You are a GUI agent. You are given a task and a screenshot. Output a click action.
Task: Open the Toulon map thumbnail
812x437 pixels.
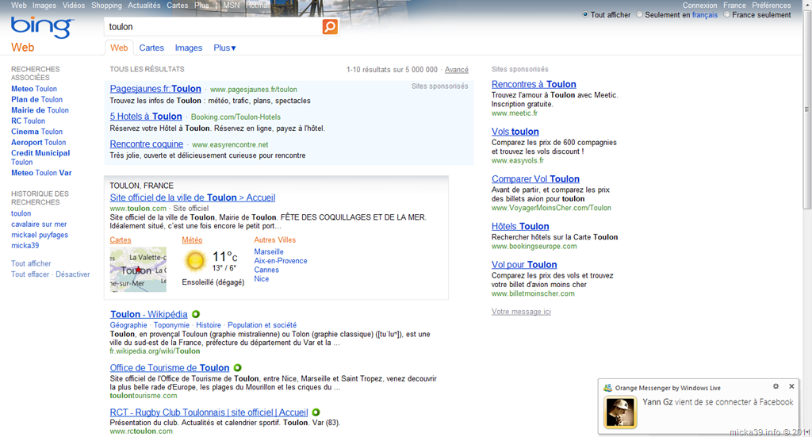(138, 269)
